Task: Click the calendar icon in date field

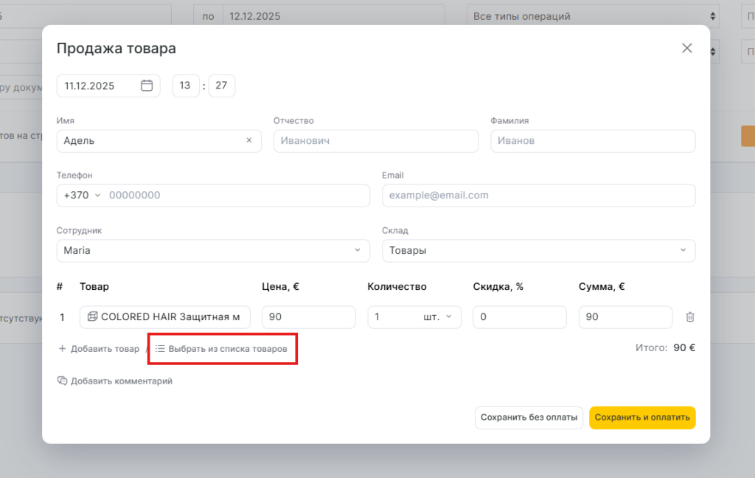Action: pos(147,86)
